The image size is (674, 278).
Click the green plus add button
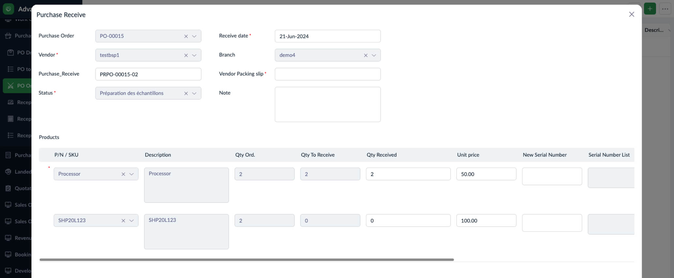[x=650, y=9]
